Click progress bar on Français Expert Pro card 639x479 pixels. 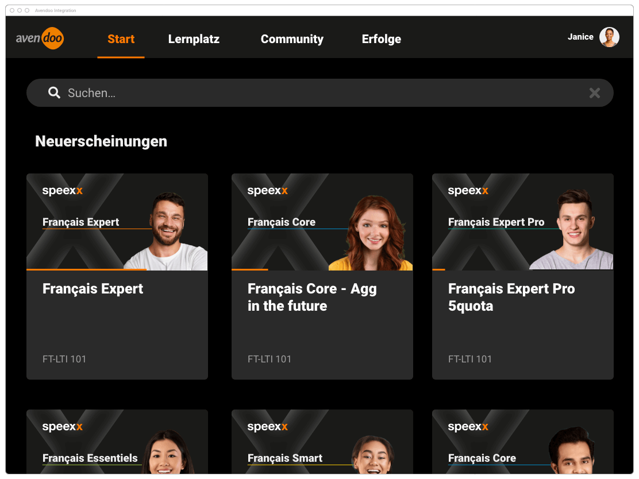(x=438, y=269)
